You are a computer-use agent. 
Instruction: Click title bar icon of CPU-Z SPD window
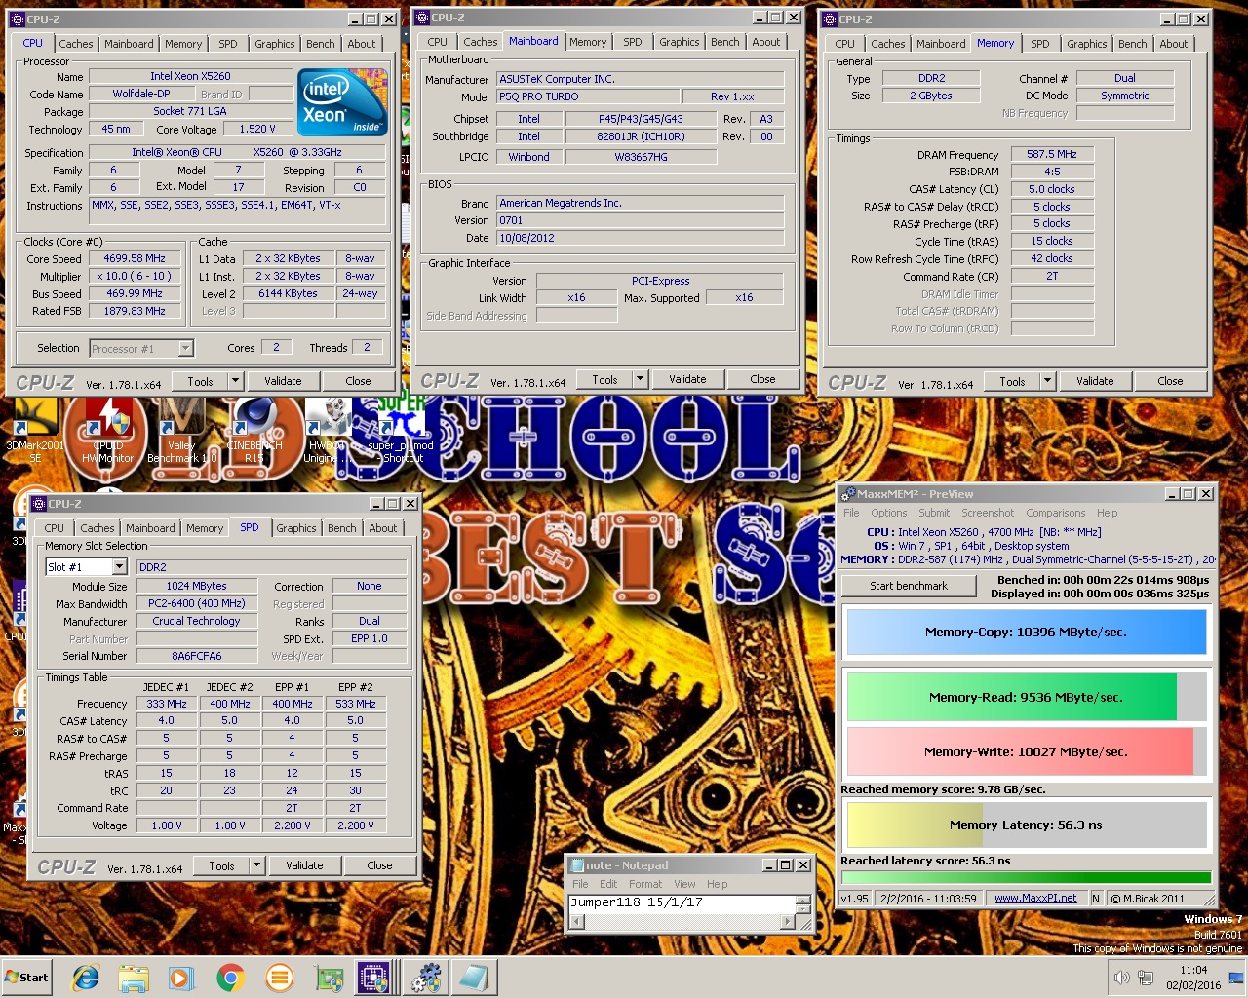[39, 504]
